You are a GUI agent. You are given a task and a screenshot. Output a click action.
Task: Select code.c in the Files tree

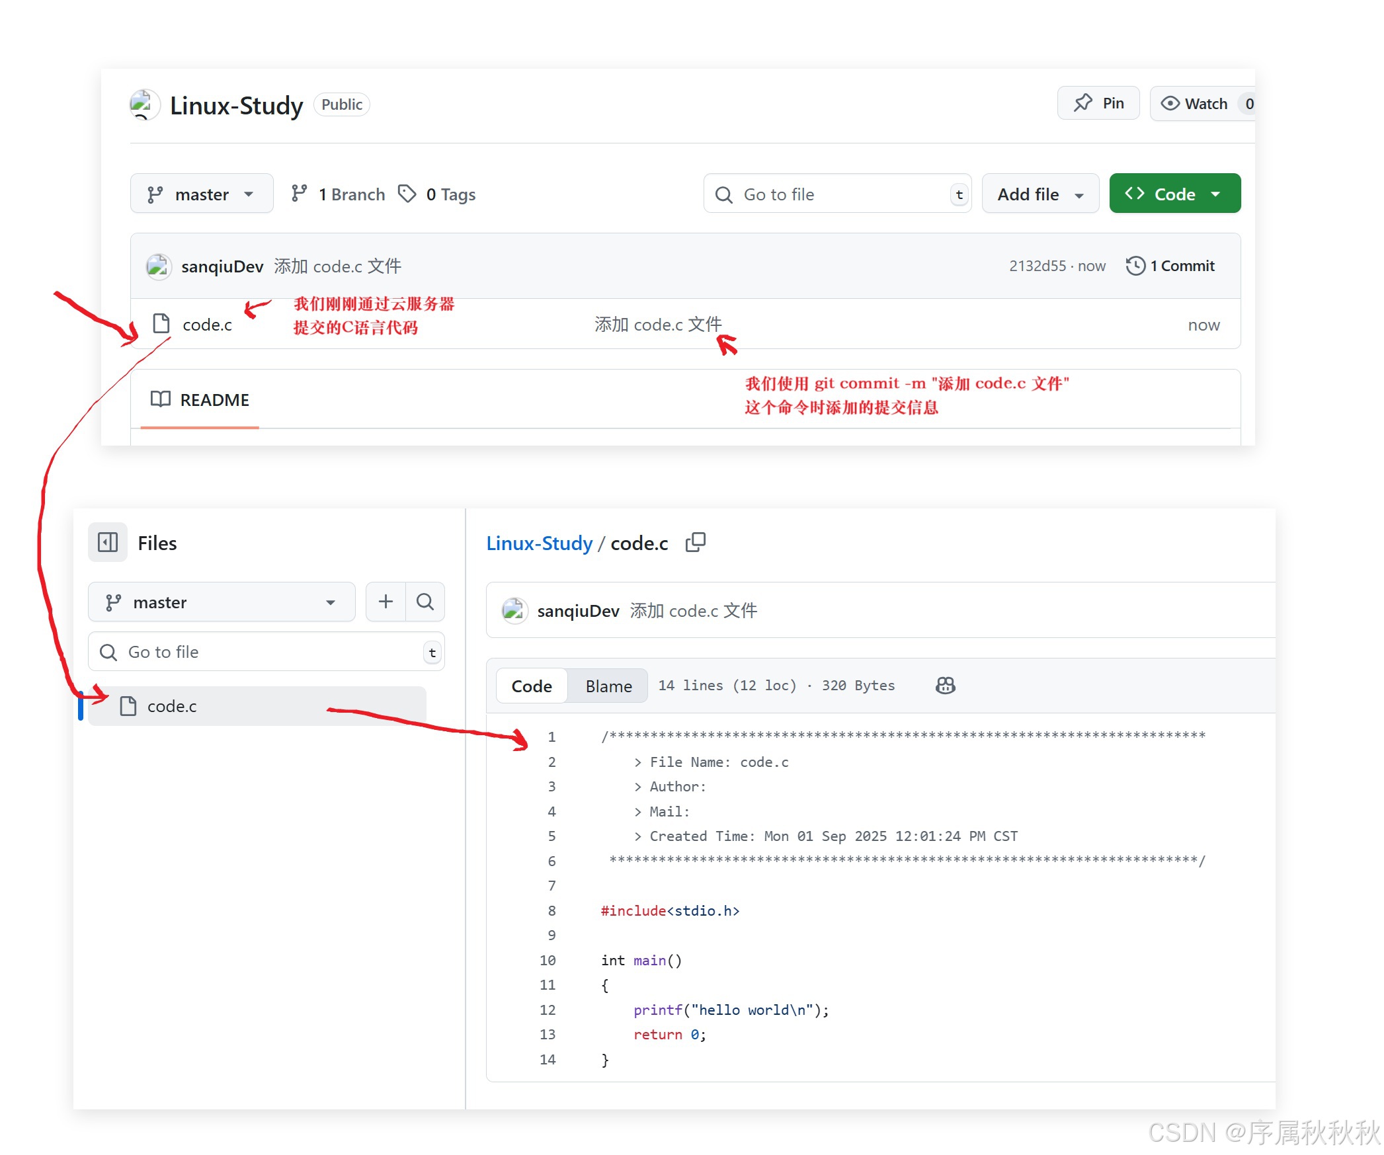click(172, 706)
